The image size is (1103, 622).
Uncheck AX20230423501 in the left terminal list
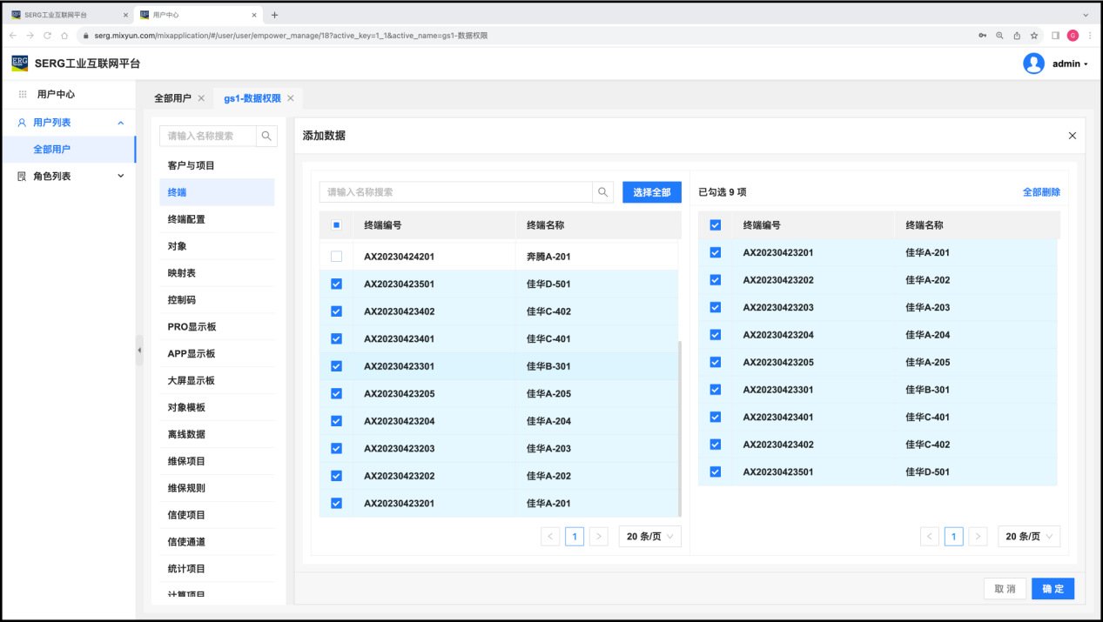(x=336, y=284)
